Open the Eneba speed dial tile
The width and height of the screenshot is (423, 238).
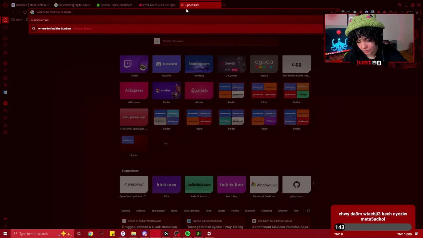167,91
